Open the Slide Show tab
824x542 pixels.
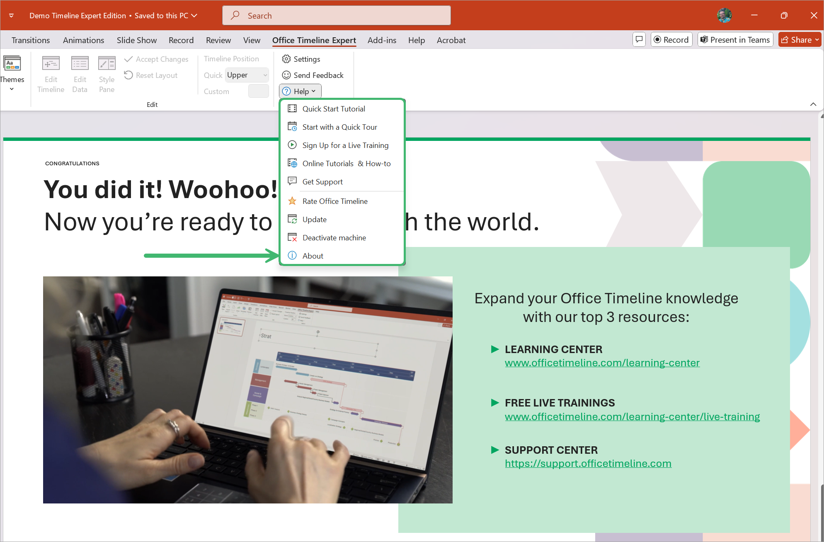[137, 40]
